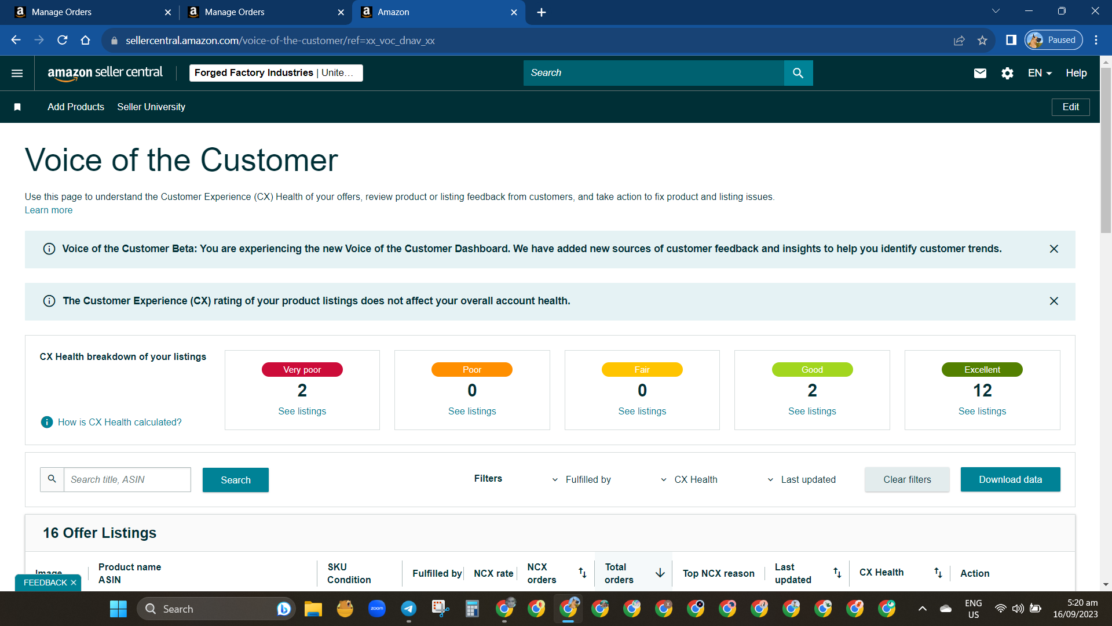This screenshot has height=626, width=1112.
Task: Open the settings gear icon
Action: tap(1007, 73)
